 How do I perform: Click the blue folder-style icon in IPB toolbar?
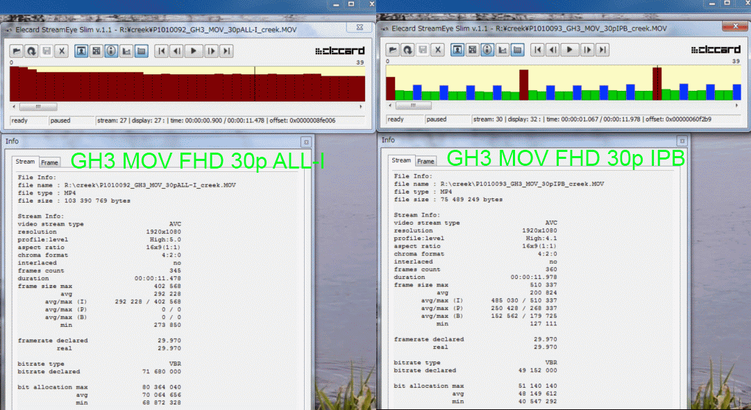518,49
